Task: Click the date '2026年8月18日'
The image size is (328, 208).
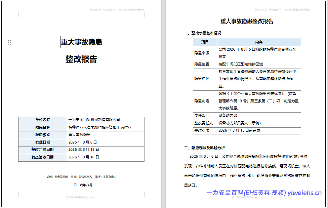Action: 105,157
